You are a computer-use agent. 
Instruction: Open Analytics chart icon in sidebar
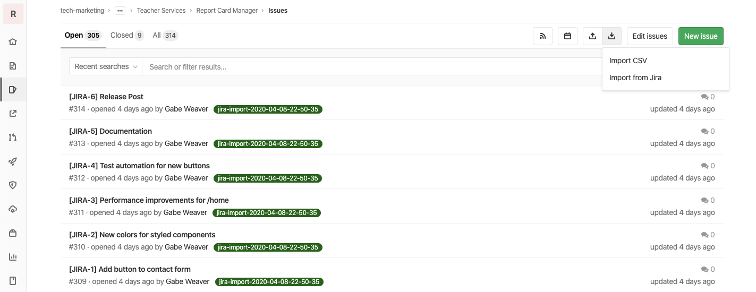tap(13, 257)
